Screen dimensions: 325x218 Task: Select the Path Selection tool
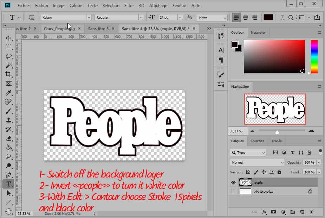(x=8, y=193)
